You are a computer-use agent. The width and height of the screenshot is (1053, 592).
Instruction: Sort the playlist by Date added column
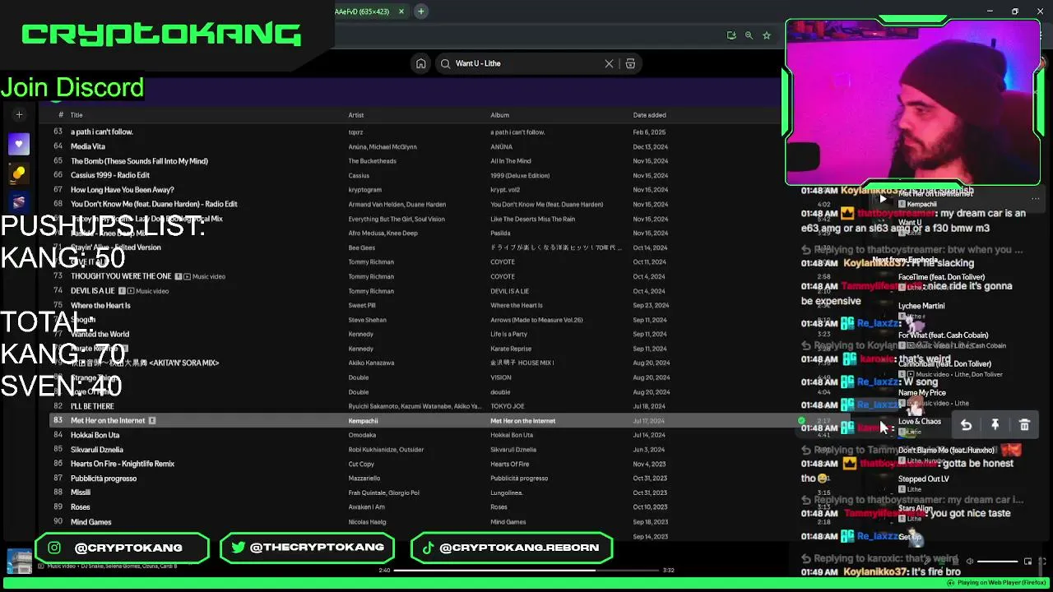649,115
